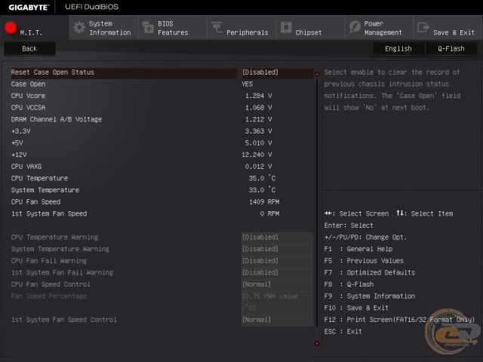Viewport: 483px width, 362px height.
Task: Click the Power Management leaf icon
Action: [x=355, y=27]
